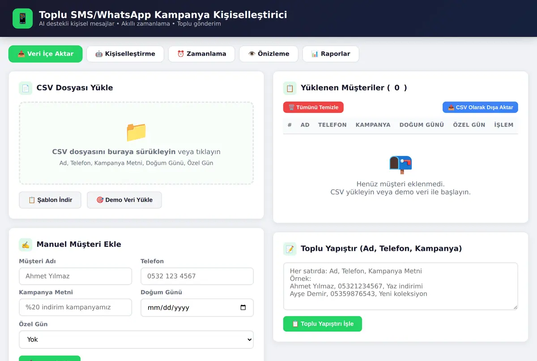Click the ÖZEL GÜN column header
Viewport: 537px width, 361px height.
click(x=469, y=125)
